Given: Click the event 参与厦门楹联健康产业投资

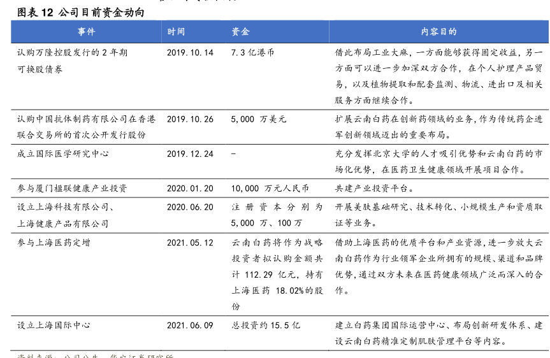Looking at the screenshot, I should (x=72, y=189).
